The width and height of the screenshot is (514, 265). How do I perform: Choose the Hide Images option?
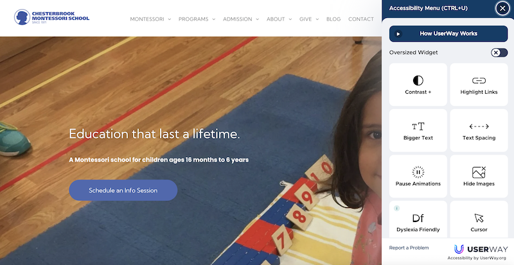click(479, 176)
